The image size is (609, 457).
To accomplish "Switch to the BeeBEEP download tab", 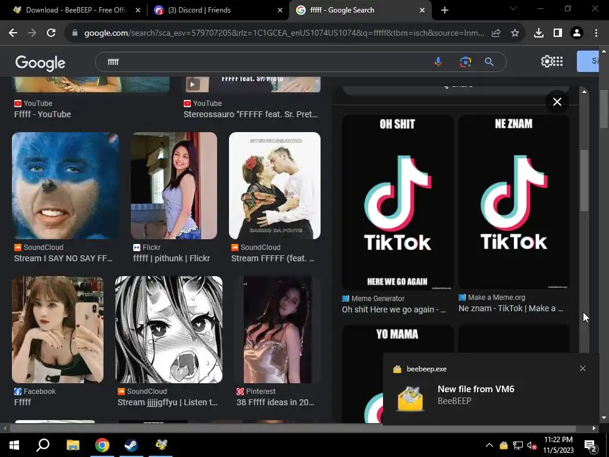I will (76, 10).
